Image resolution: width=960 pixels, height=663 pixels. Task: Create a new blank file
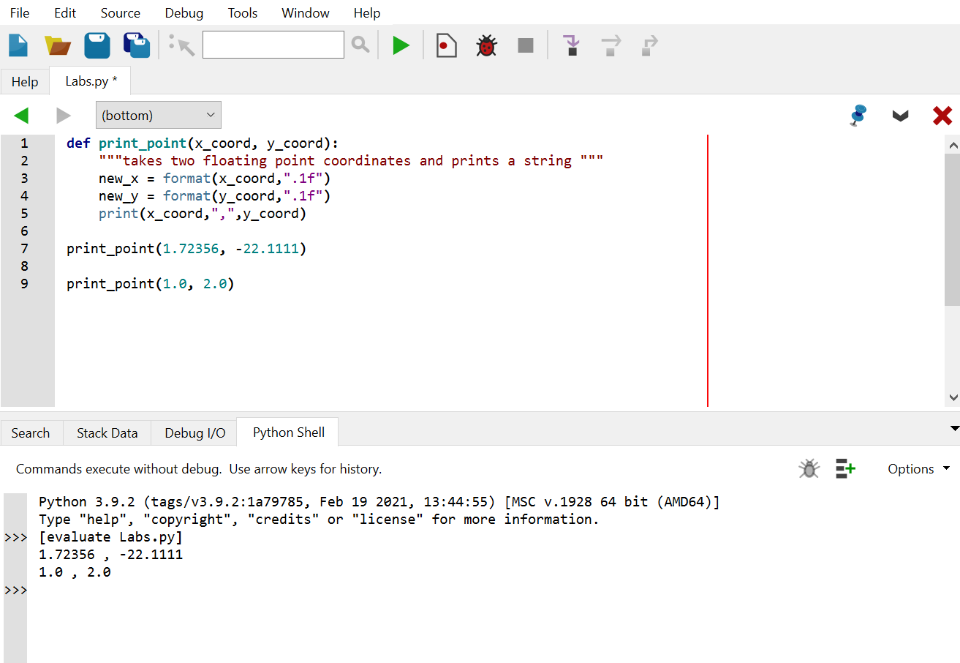tap(18, 45)
